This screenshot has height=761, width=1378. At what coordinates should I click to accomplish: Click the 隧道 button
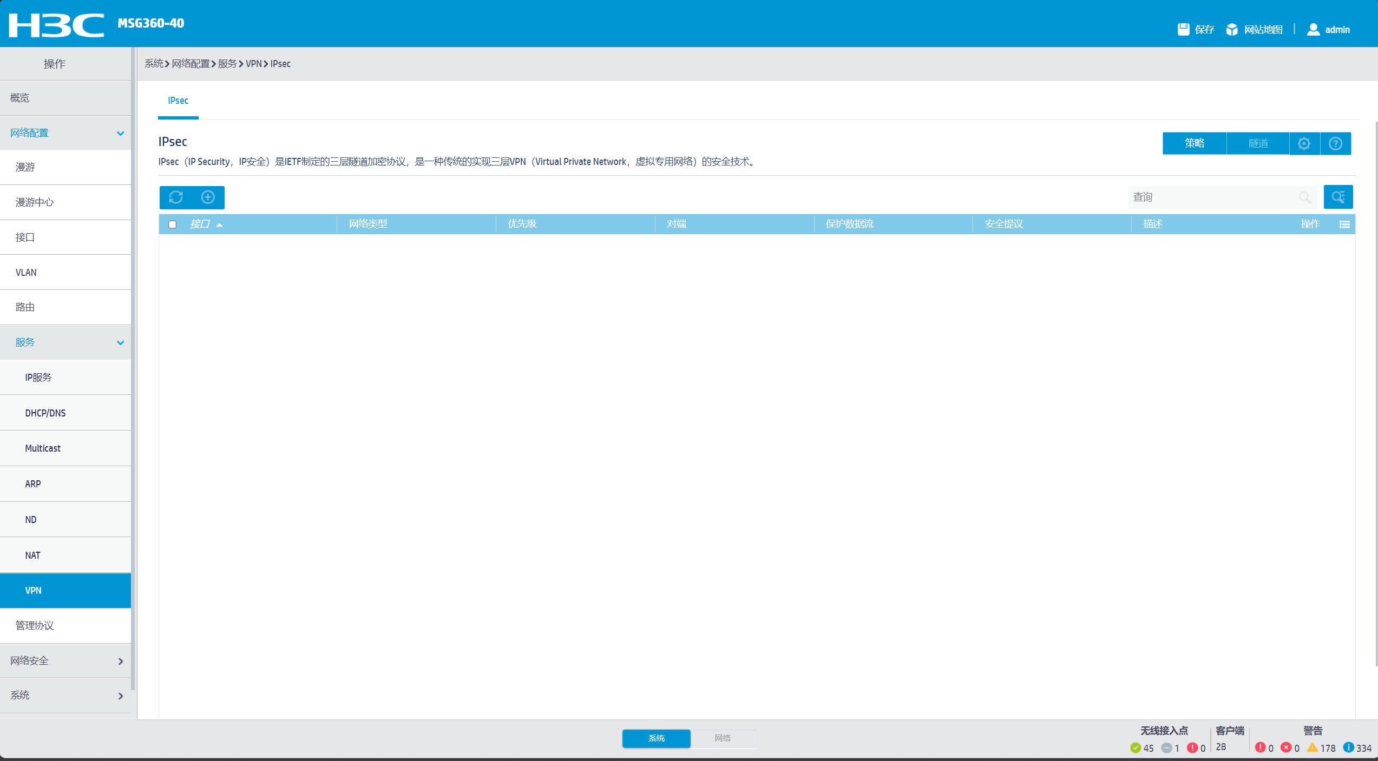coord(1258,144)
